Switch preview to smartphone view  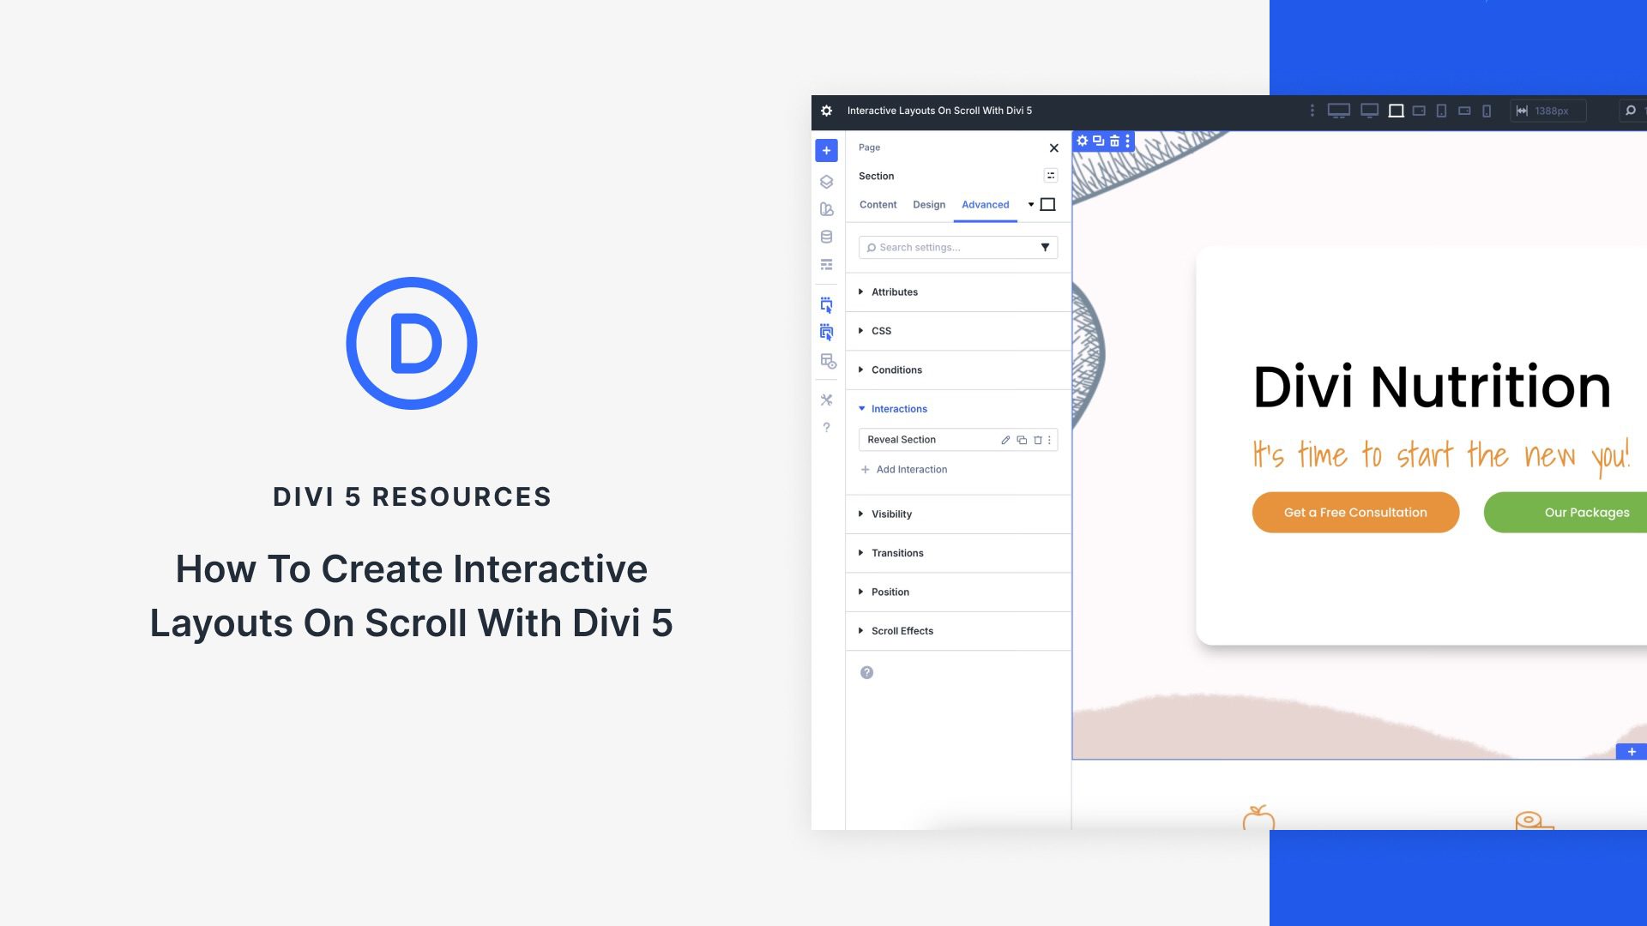point(1487,111)
